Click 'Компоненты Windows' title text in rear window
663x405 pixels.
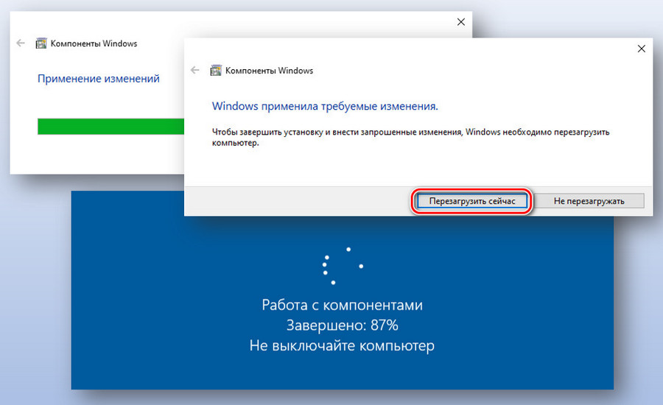point(94,43)
